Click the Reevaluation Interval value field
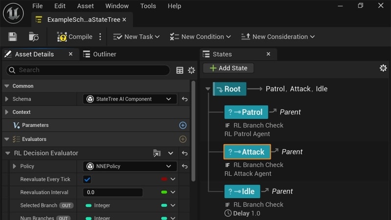391x220 pixels. point(113,192)
